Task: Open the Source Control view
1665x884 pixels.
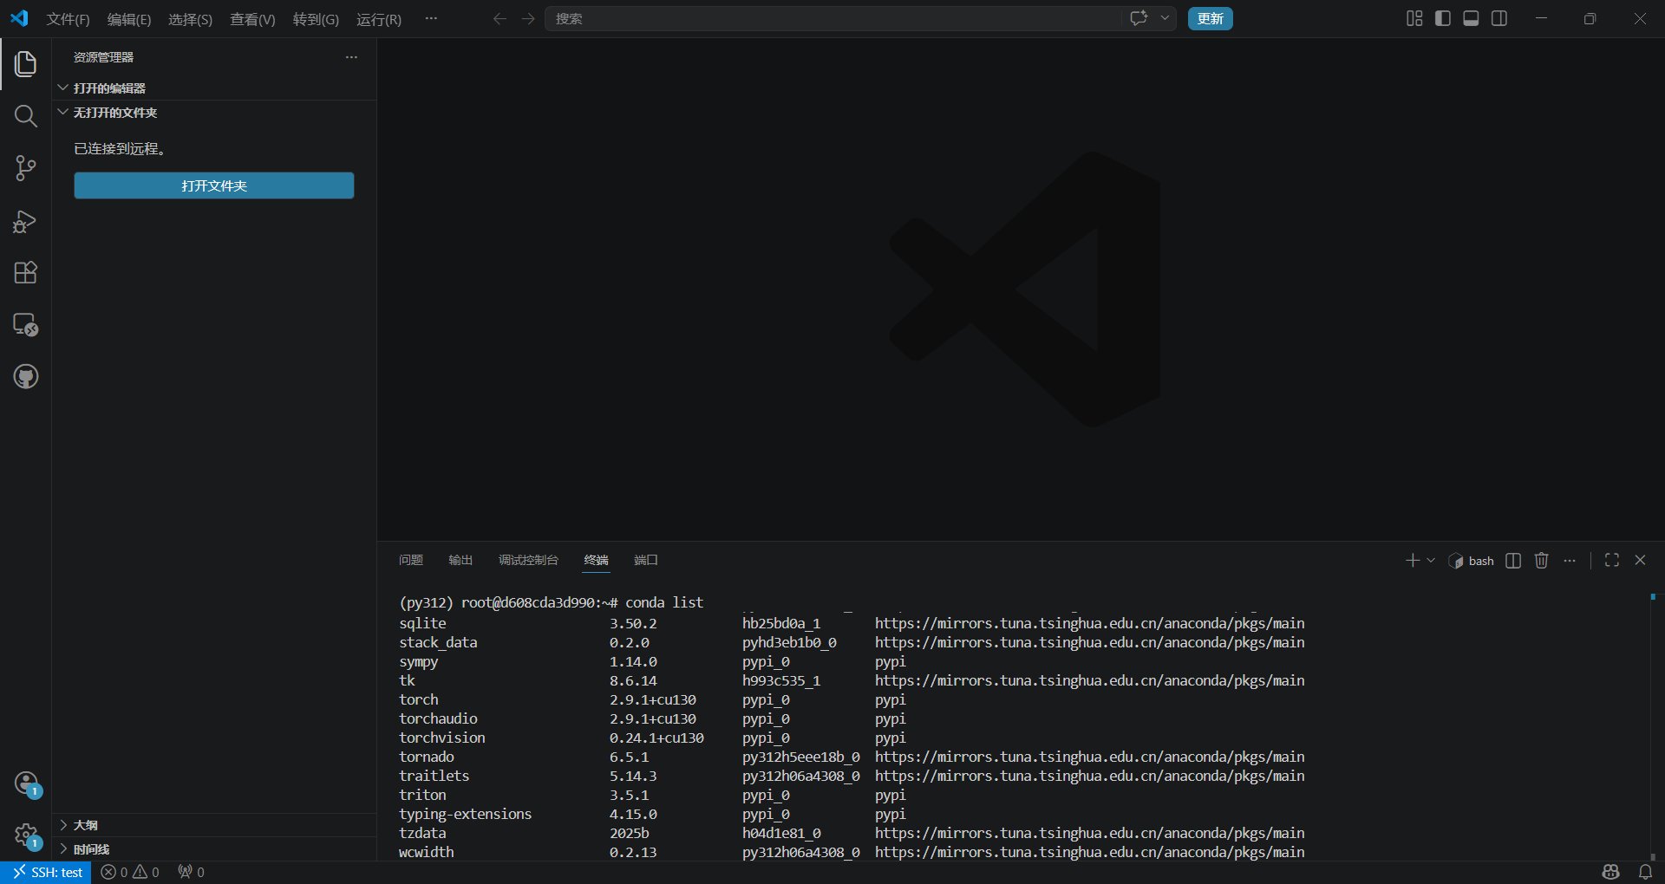Action: pos(26,168)
